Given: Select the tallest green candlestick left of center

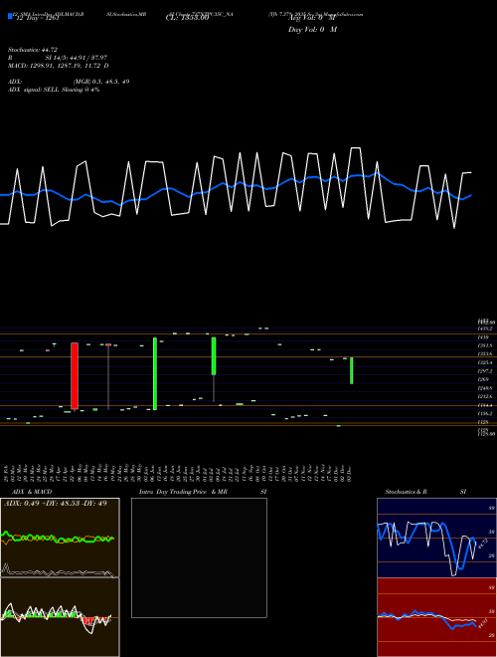Looking at the screenshot, I should [155, 373].
